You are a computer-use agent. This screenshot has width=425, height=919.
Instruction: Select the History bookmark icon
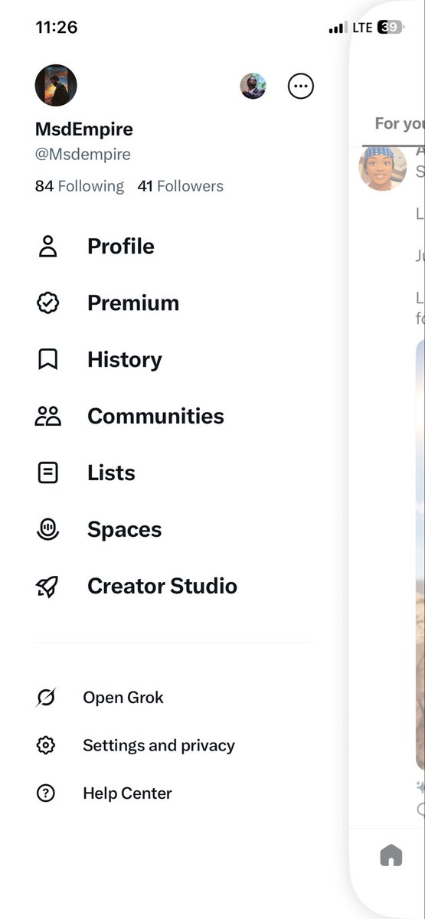(48, 360)
